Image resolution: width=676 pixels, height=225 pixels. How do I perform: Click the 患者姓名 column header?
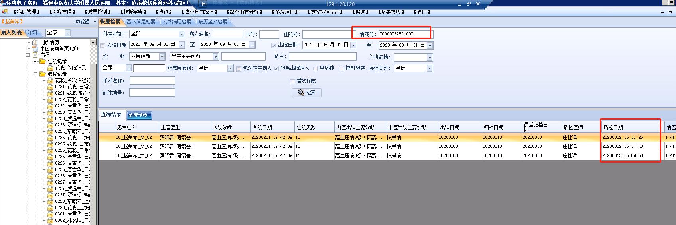coord(136,127)
